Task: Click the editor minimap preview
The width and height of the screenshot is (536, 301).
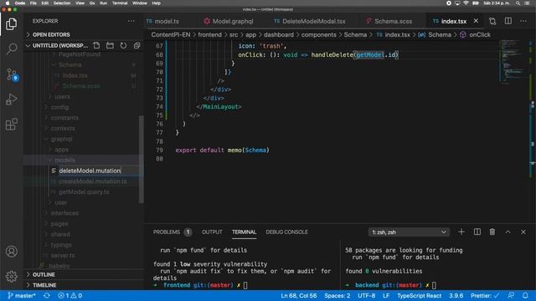Action: click(513, 61)
